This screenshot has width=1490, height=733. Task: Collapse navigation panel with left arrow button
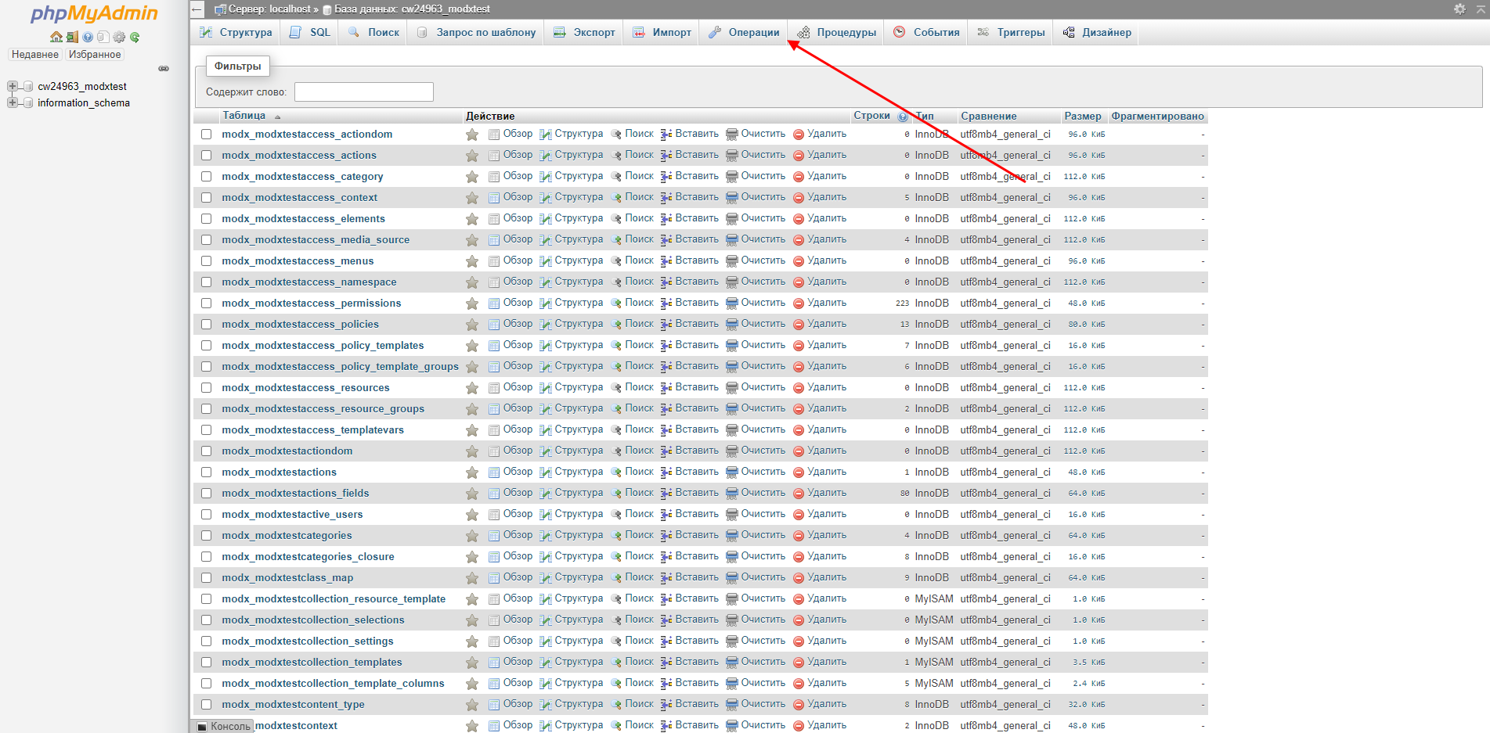pyautogui.click(x=197, y=9)
